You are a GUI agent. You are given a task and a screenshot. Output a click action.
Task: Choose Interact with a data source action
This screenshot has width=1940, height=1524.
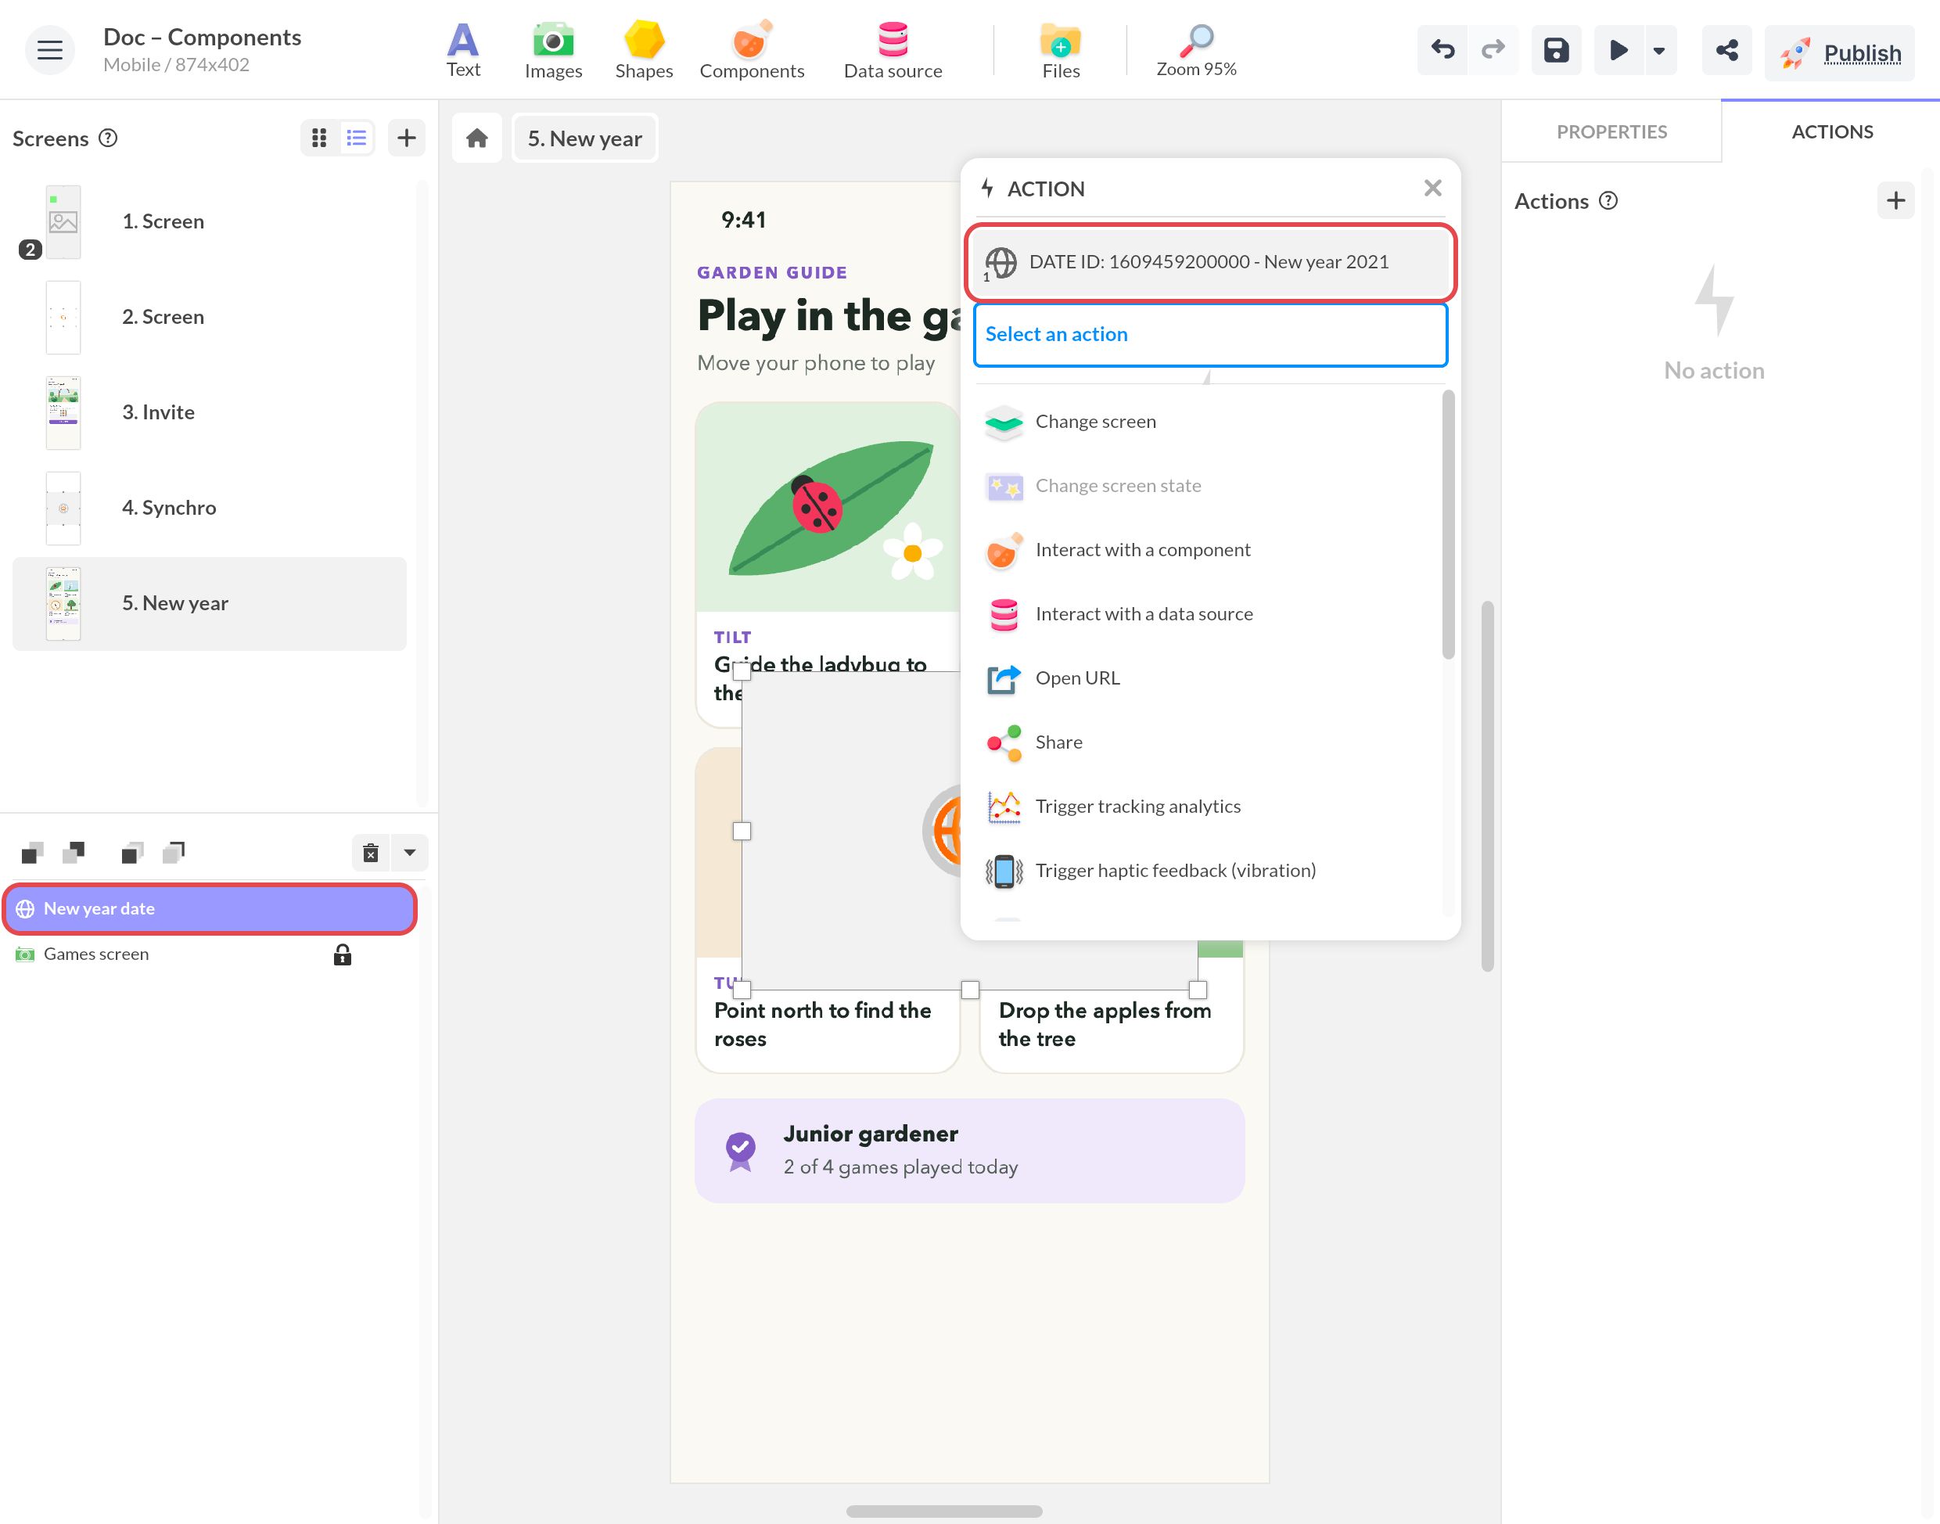point(1209,614)
